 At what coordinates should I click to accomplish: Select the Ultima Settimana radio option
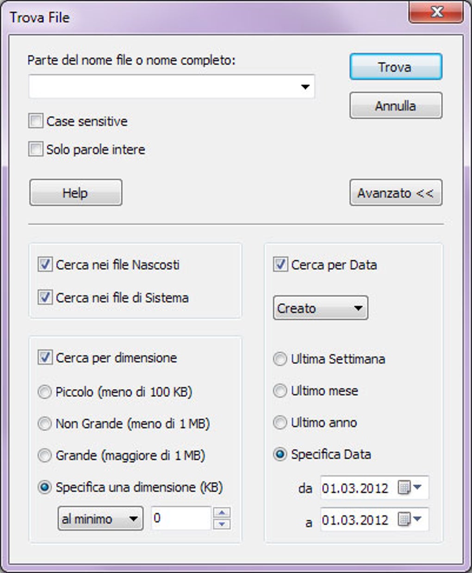(x=280, y=359)
